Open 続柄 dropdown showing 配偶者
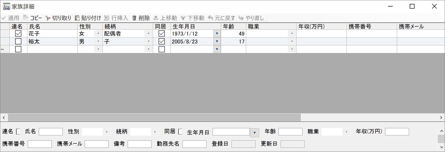The width and height of the screenshot is (445, 152). click(149, 34)
